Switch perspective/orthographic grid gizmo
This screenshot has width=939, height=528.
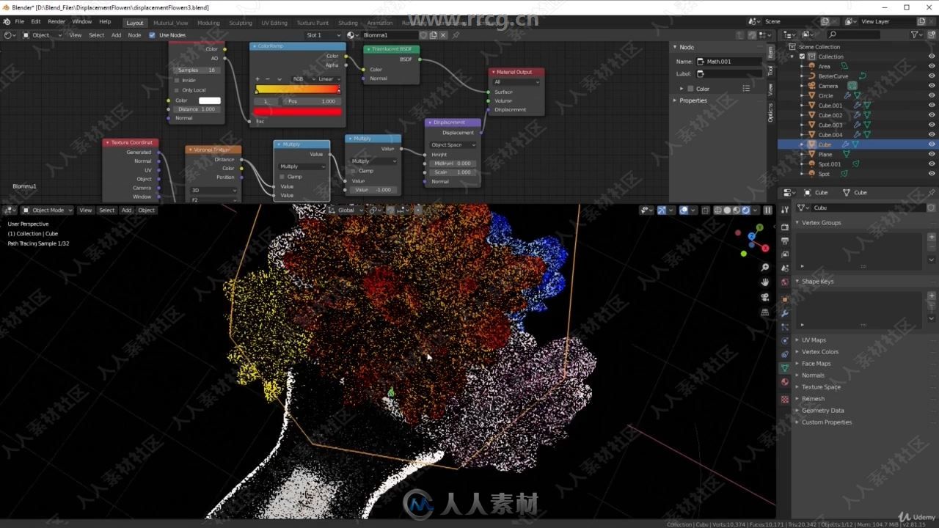[765, 312]
